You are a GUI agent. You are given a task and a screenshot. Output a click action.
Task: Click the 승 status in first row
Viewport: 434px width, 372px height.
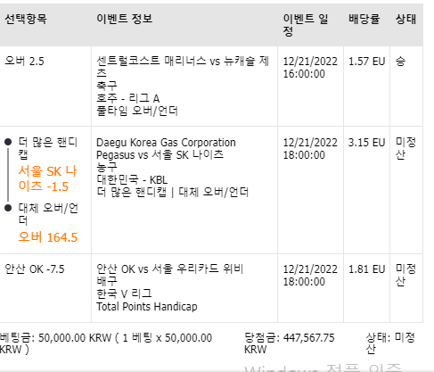pyautogui.click(x=400, y=62)
